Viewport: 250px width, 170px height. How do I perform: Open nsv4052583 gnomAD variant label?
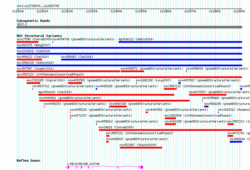[99, 80]
